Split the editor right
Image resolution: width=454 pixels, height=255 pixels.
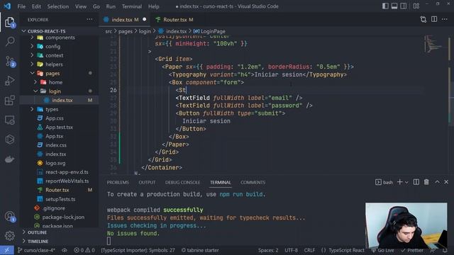pyautogui.click(x=434, y=19)
